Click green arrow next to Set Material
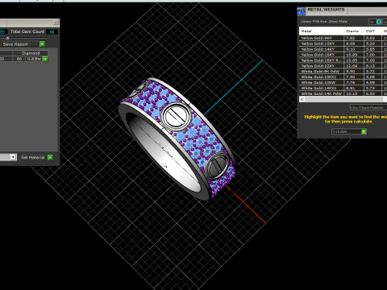The image size is (387, 290). pyautogui.click(x=50, y=157)
